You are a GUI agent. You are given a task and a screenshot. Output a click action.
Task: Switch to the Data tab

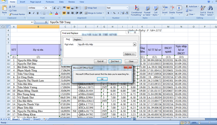61,2
